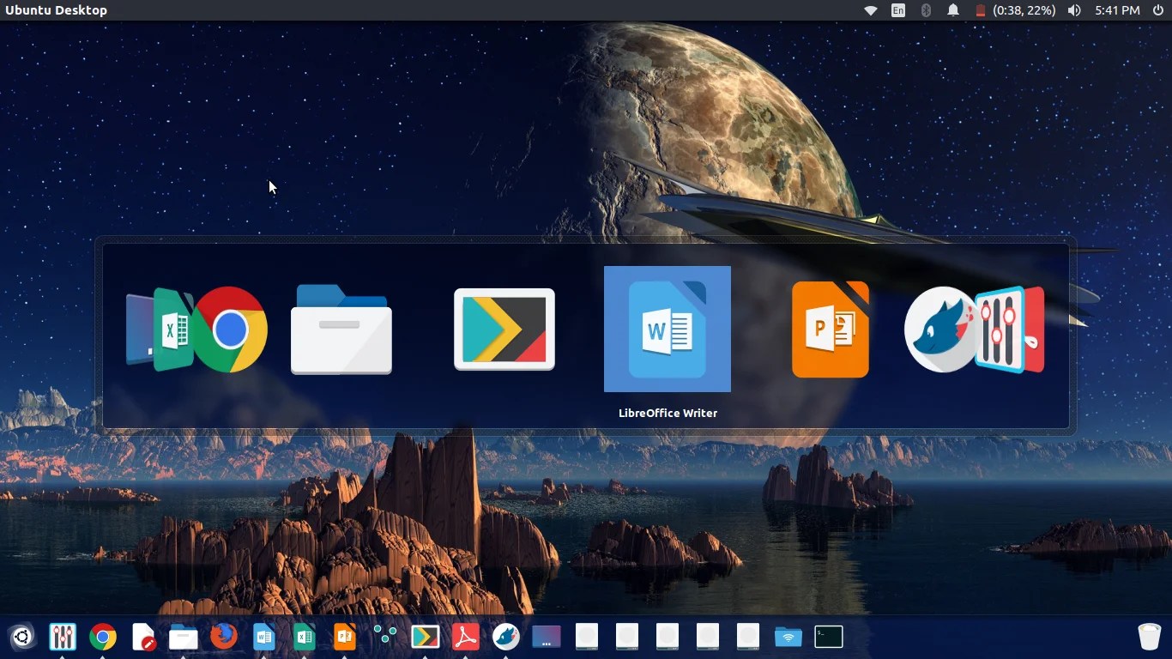Open the notification bell in the top panel
1172x659 pixels.
953,10
